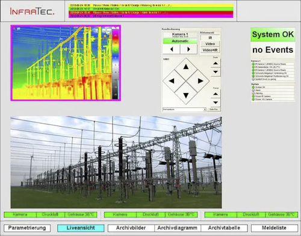Select the infrared thermal image thumbnail
The height and width of the screenshot is (236, 301).
click(66, 63)
